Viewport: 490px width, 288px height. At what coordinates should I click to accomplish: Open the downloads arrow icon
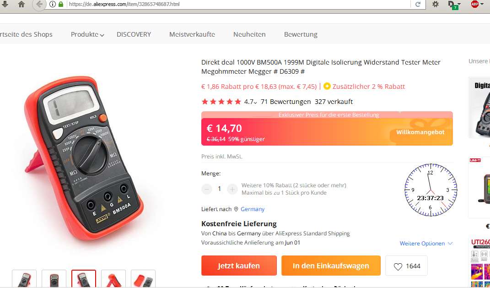(5, 4)
